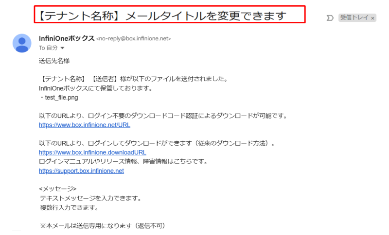
Task: Click the ※本メールは送信専用 notice line
Action: click(103, 226)
